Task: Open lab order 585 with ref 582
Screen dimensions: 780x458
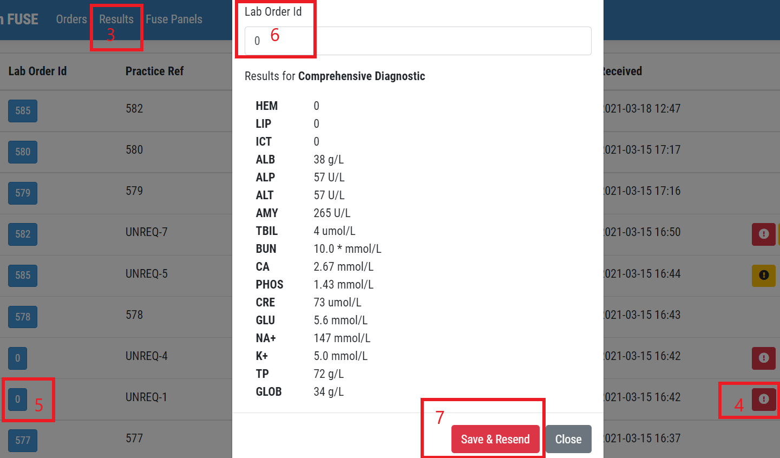Action: point(23,110)
